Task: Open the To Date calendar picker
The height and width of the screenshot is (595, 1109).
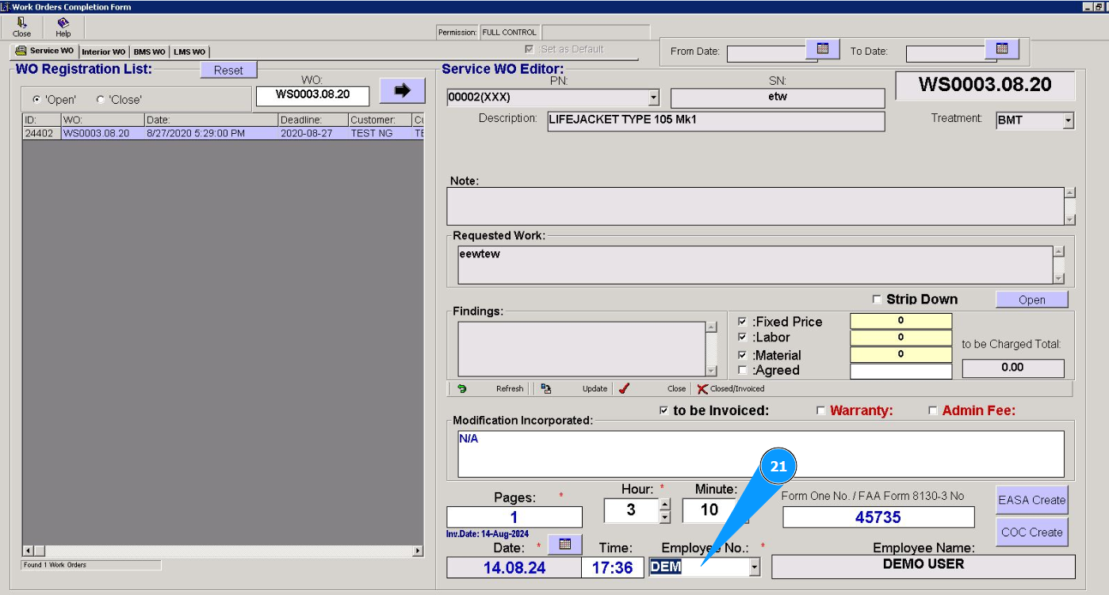Action: point(1002,49)
